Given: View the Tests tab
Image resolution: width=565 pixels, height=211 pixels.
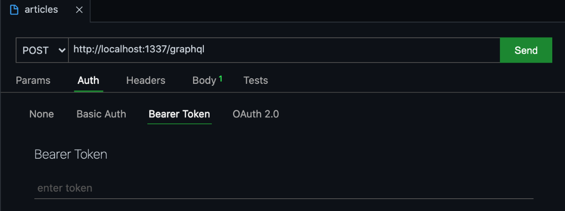Looking at the screenshot, I should point(256,81).
